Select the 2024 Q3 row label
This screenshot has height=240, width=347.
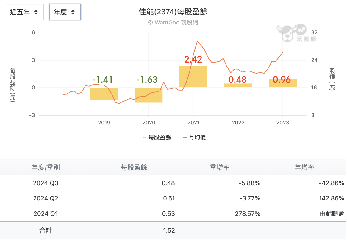46,183
